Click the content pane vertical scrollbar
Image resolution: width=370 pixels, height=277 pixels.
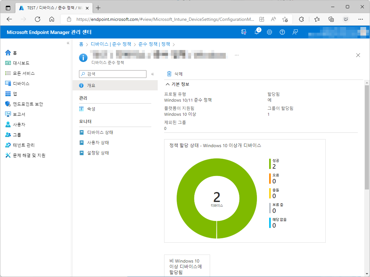click(367, 137)
